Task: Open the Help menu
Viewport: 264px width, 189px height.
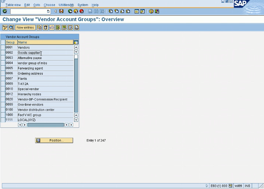Action: pos(95,5)
